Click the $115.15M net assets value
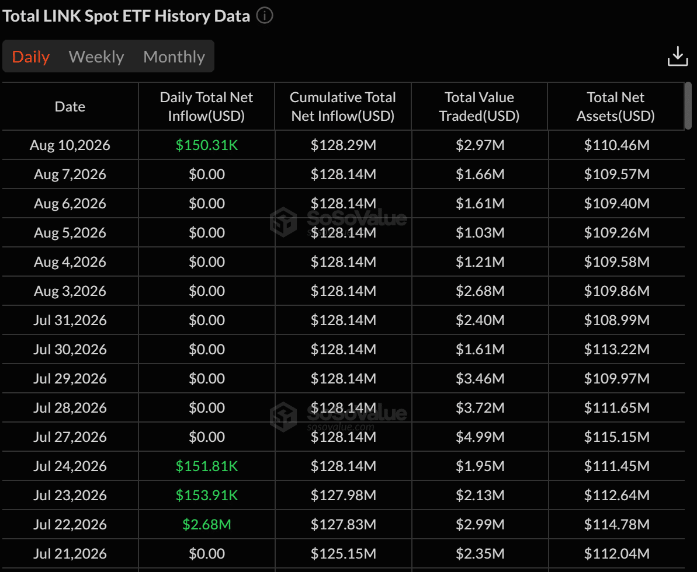The image size is (697, 572). point(617,437)
